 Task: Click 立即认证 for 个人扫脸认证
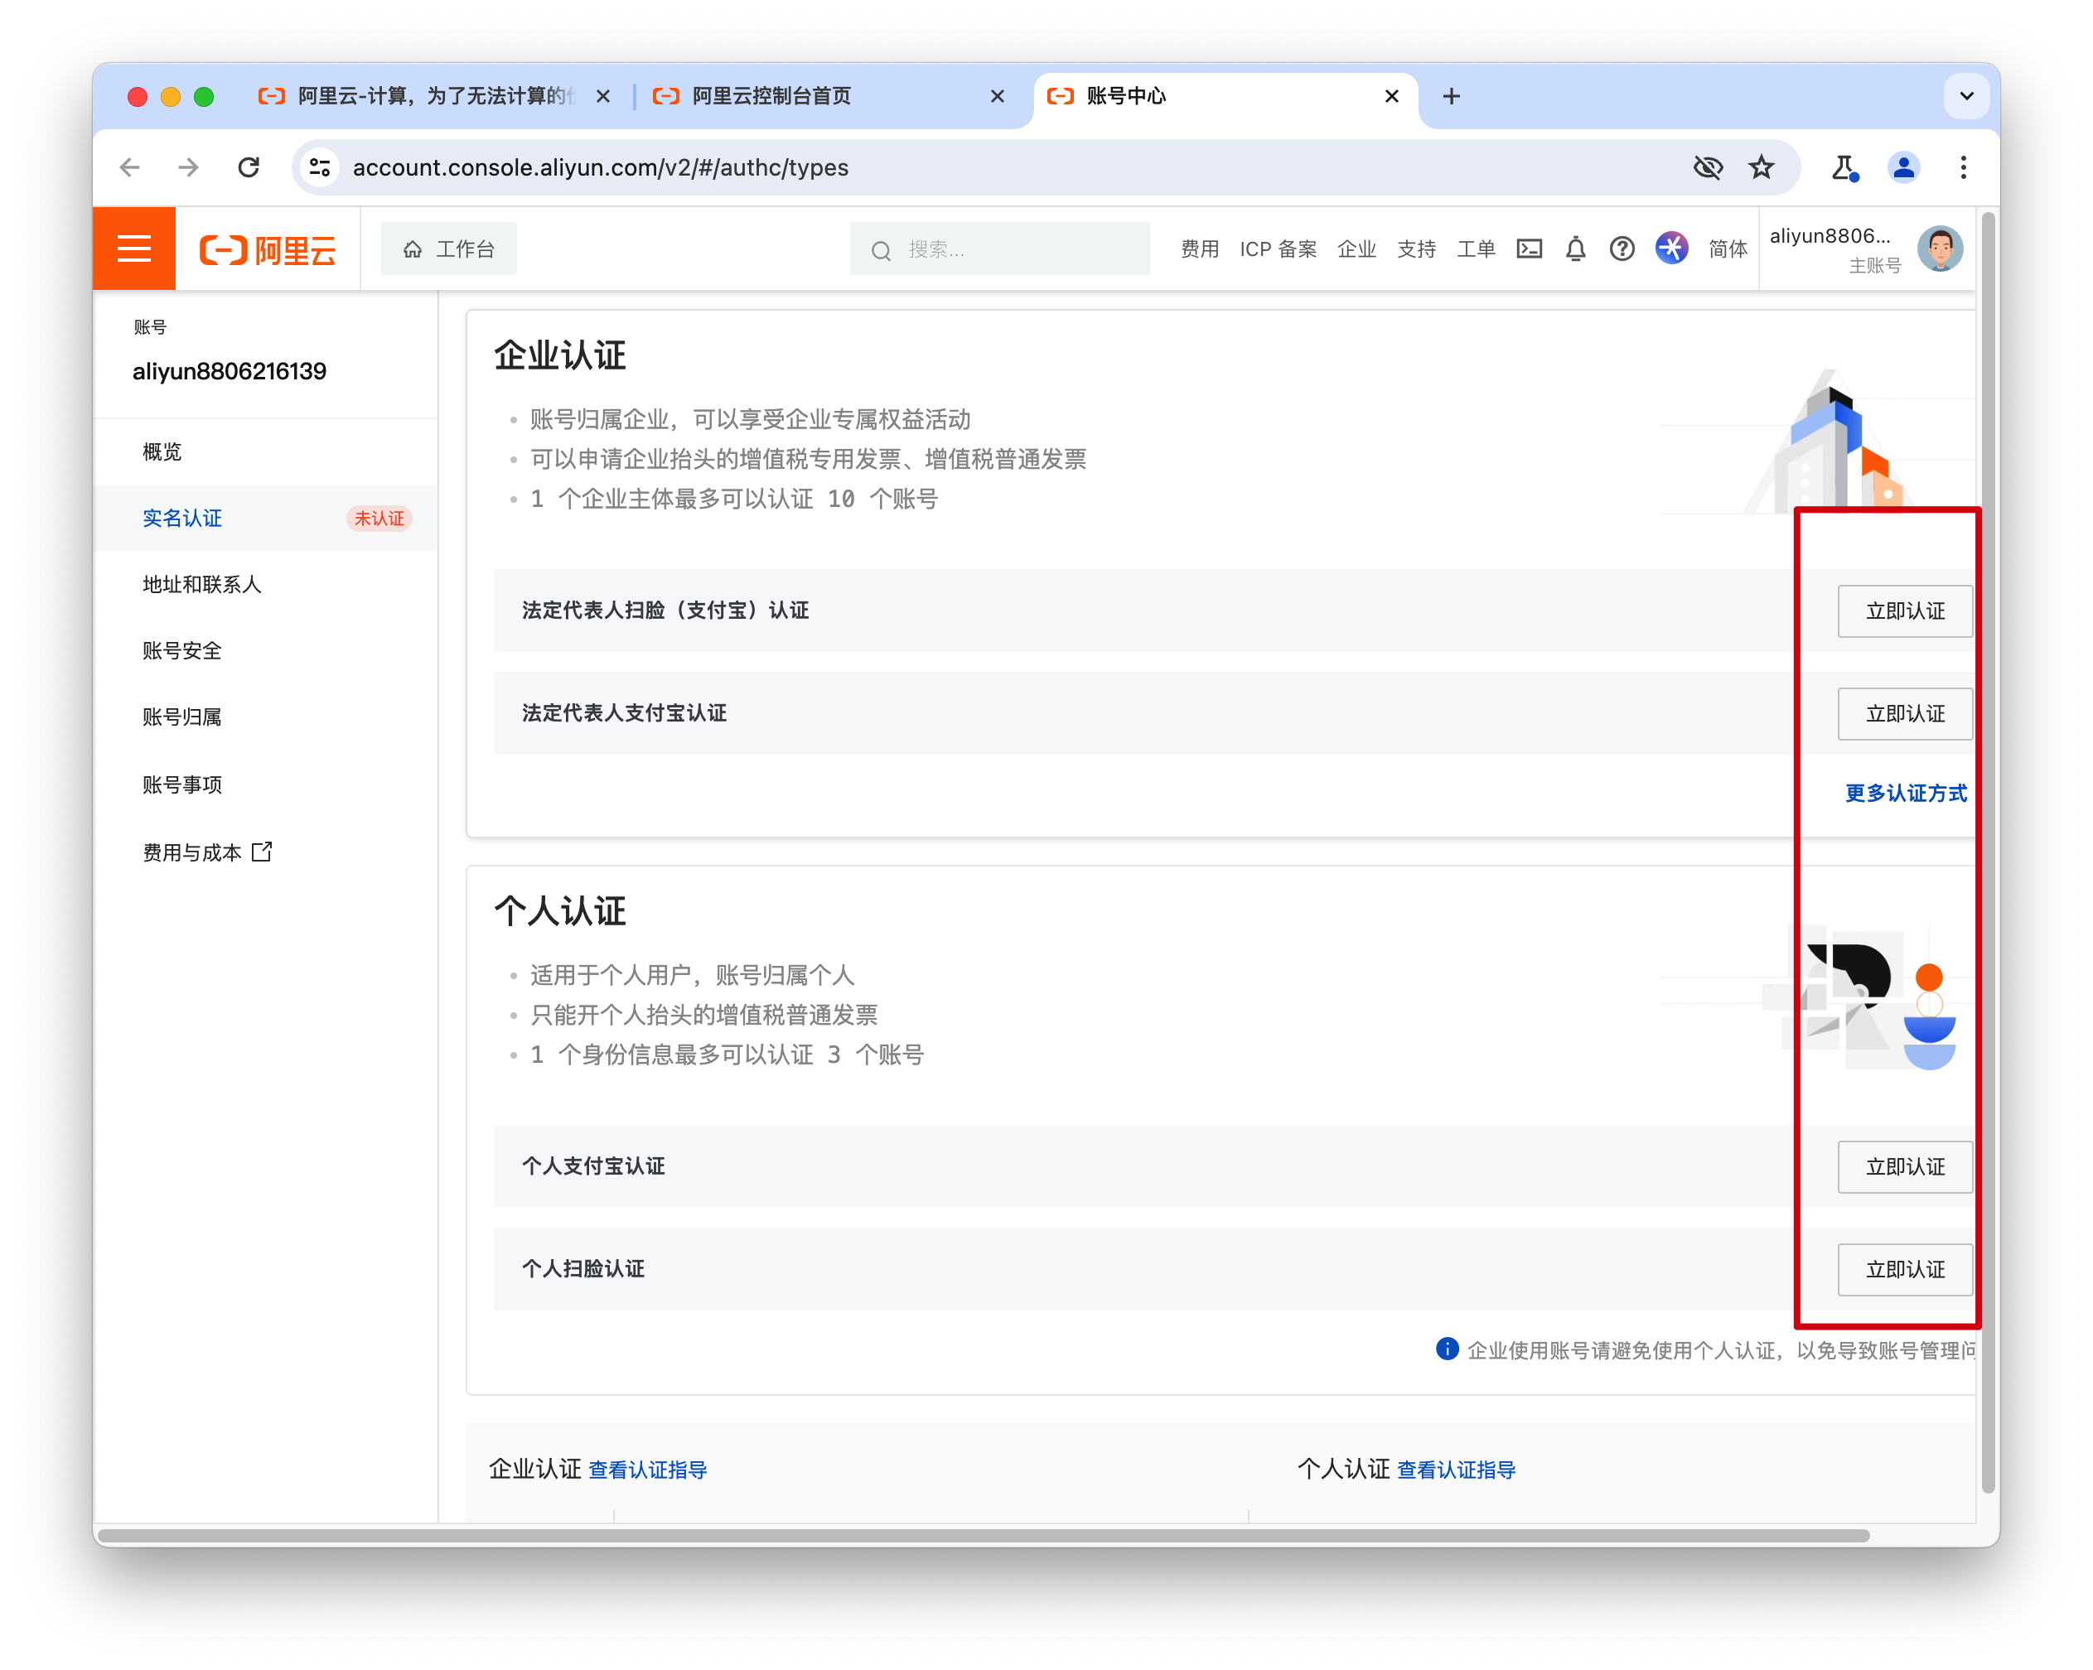point(1905,1269)
